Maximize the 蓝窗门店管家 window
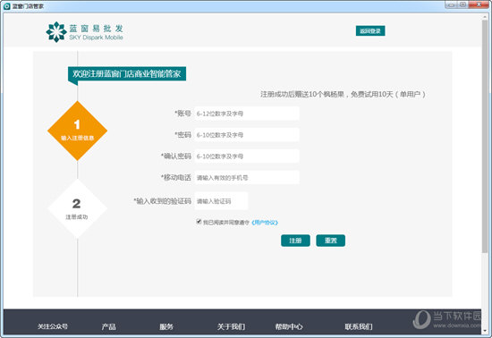Screen dimensions: 492x338 click(x=462, y=4)
